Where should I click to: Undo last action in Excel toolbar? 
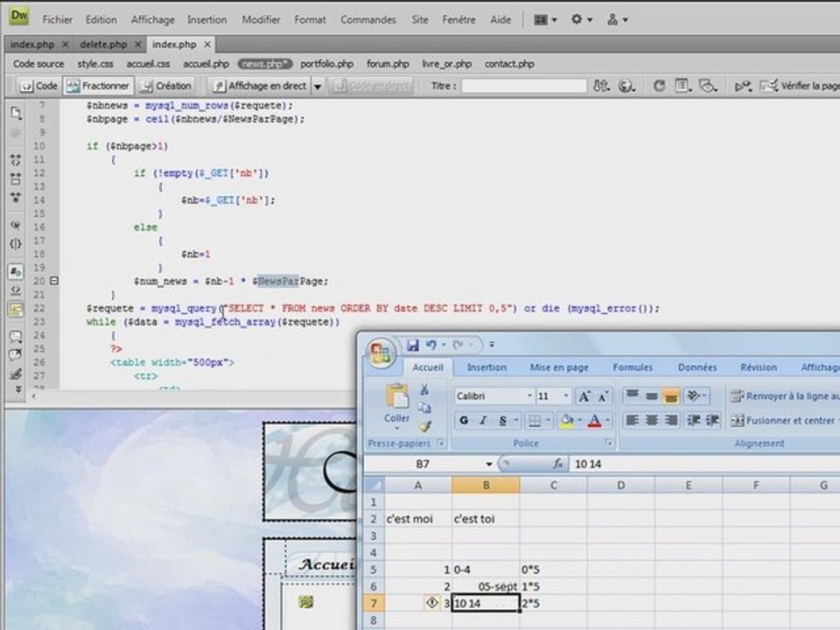tap(430, 345)
